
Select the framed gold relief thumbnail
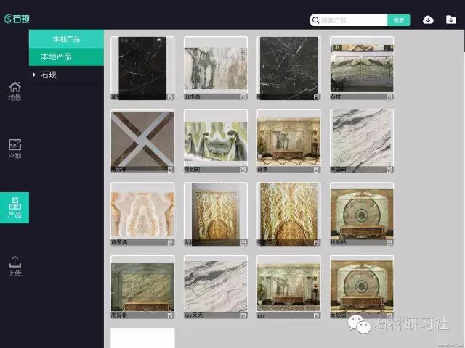216,214
